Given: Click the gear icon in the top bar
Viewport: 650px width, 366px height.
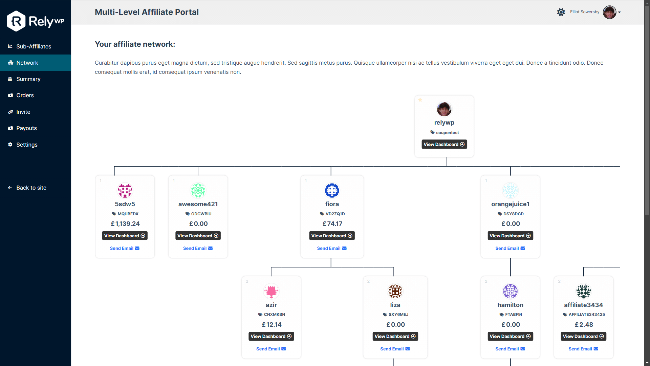Looking at the screenshot, I should tap(561, 12).
